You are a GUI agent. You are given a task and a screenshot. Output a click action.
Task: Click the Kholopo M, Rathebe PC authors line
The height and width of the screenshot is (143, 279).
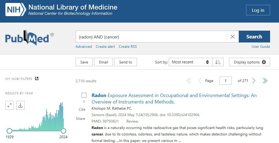(x=112, y=108)
